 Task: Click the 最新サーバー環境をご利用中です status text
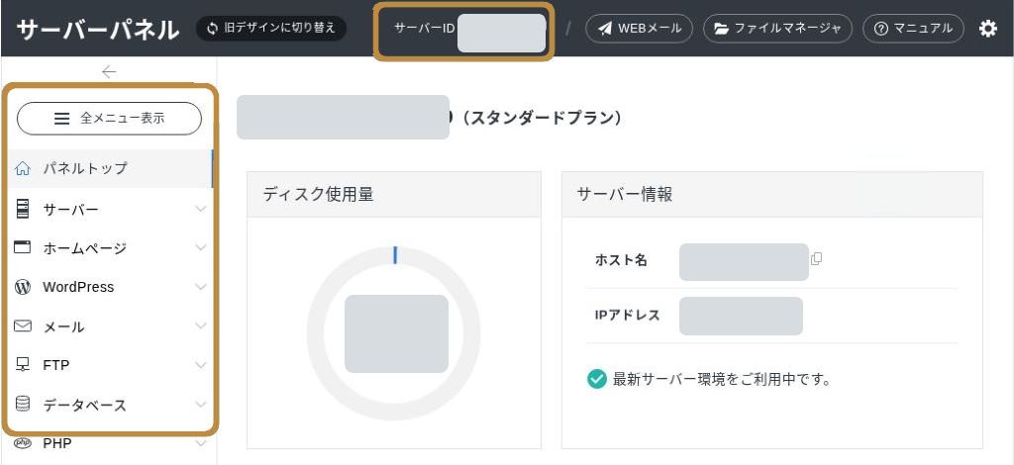point(722,379)
